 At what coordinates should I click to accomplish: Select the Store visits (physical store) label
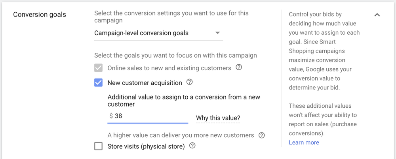[x=146, y=146]
